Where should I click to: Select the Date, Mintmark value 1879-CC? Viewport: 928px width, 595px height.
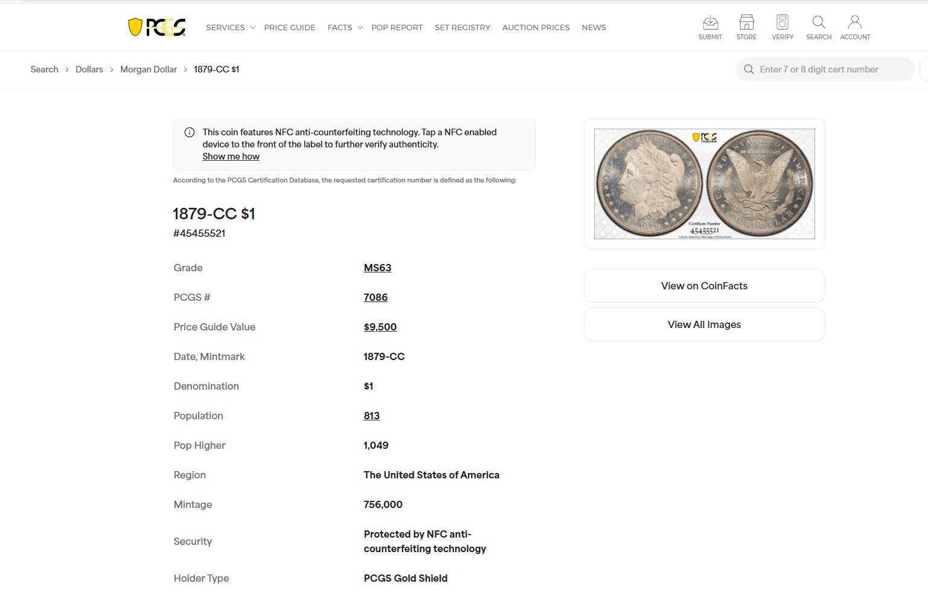(384, 356)
